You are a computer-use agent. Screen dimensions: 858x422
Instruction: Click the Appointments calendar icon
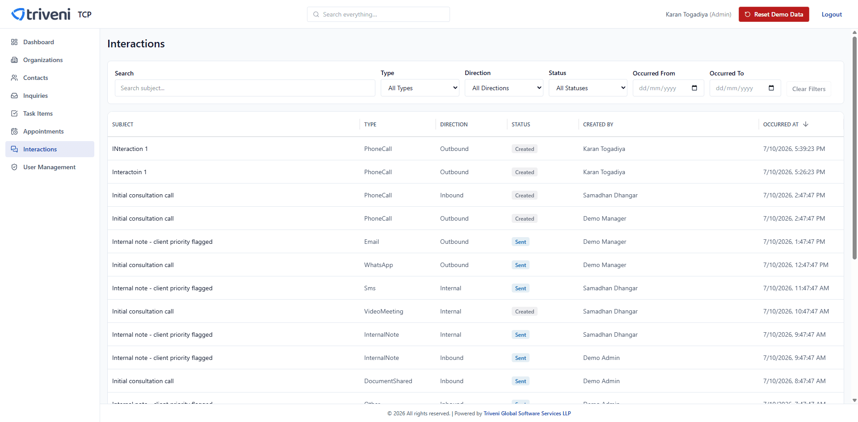(14, 131)
